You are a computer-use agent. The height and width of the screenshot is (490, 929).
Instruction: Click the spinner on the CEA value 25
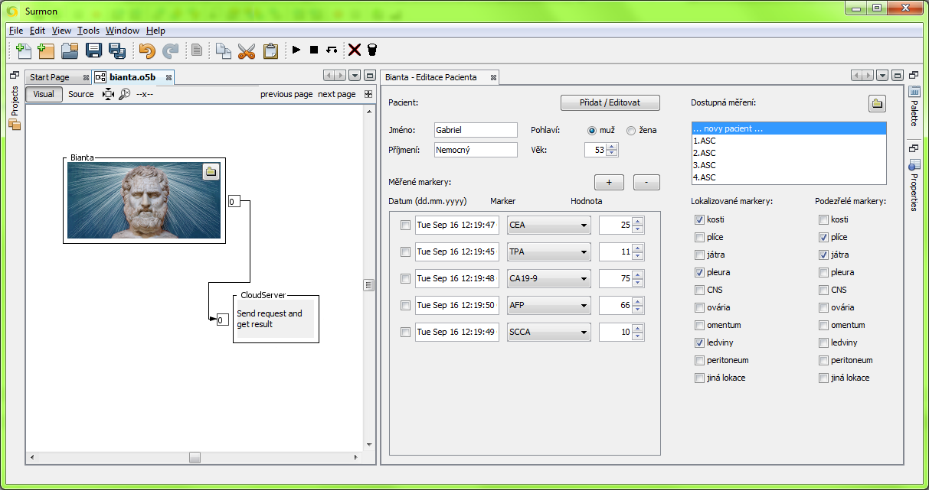(x=638, y=226)
